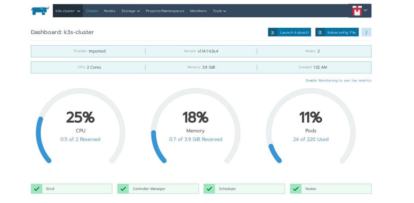This screenshot has height=203, width=414.
Task: Click the user avatar icon
Action: pos(357,10)
